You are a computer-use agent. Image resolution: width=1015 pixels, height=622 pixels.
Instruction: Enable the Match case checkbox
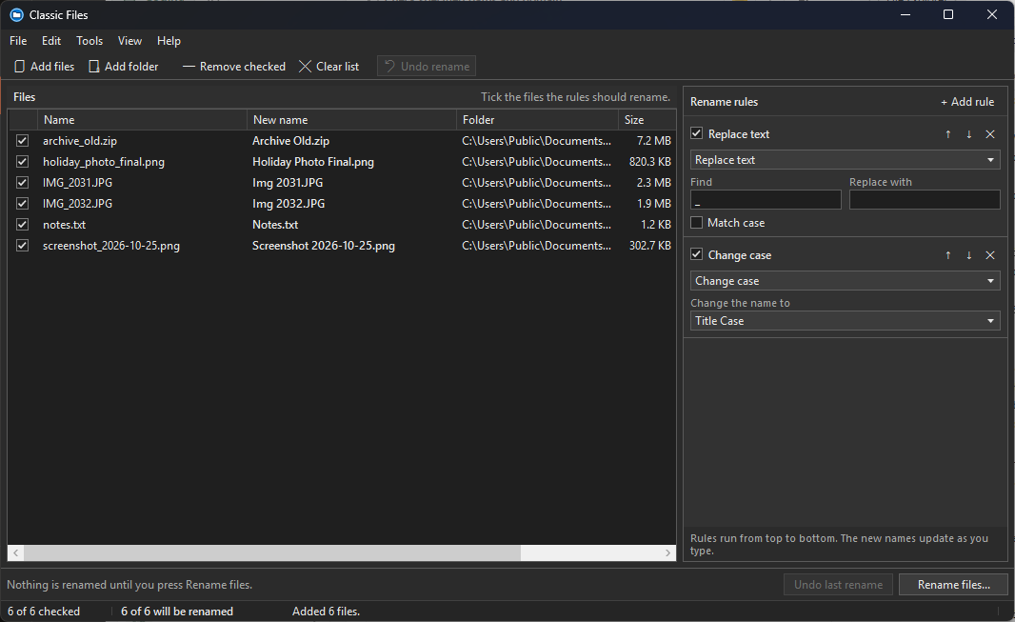click(697, 223)
